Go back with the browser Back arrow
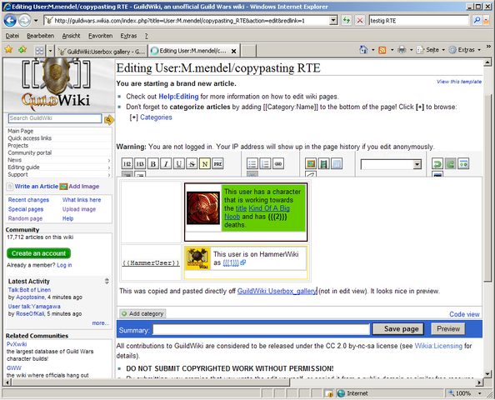 (x=10, y=21)
